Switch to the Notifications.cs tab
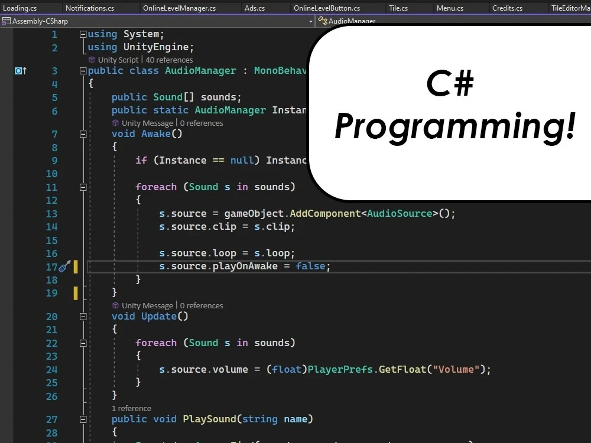This screenshot has width=591, height=443. [90, 8]
